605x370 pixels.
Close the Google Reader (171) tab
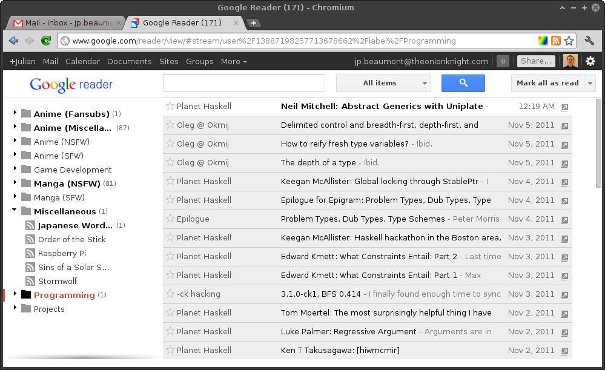(236, 23)
